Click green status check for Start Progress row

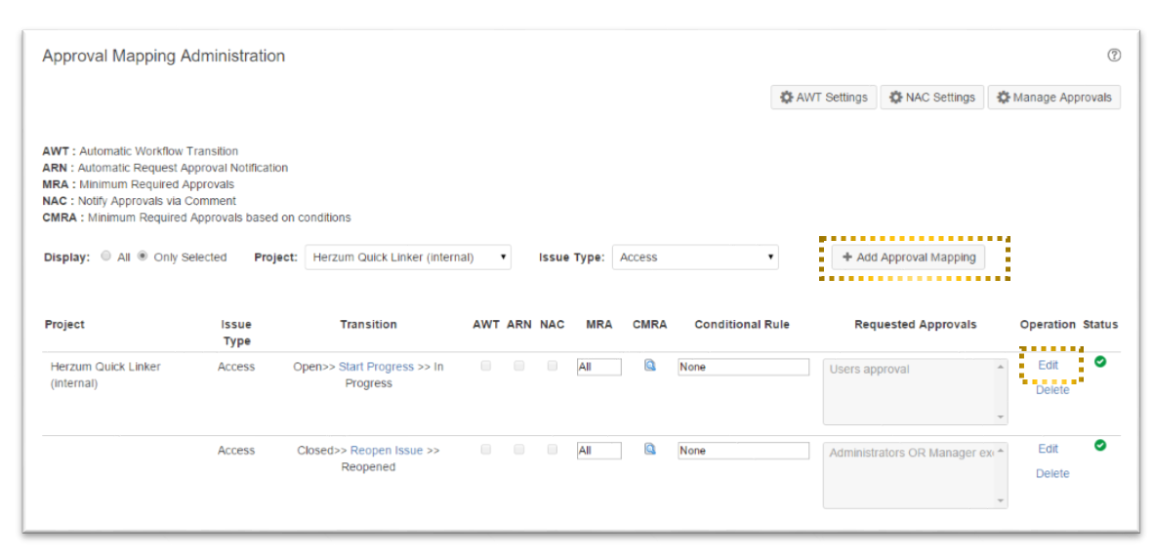click(1100, 362)
